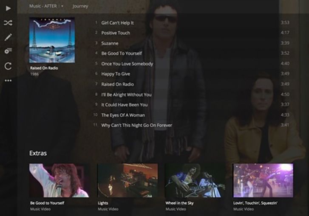Open the three-dots more menu

coord(8,80)
